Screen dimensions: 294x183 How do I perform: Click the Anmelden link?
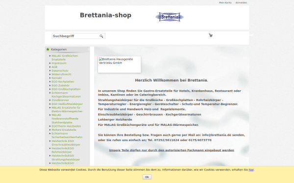(241, 2)
